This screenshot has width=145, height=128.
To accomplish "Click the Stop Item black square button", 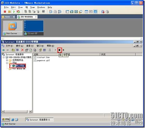I will [x=59, y=50].
